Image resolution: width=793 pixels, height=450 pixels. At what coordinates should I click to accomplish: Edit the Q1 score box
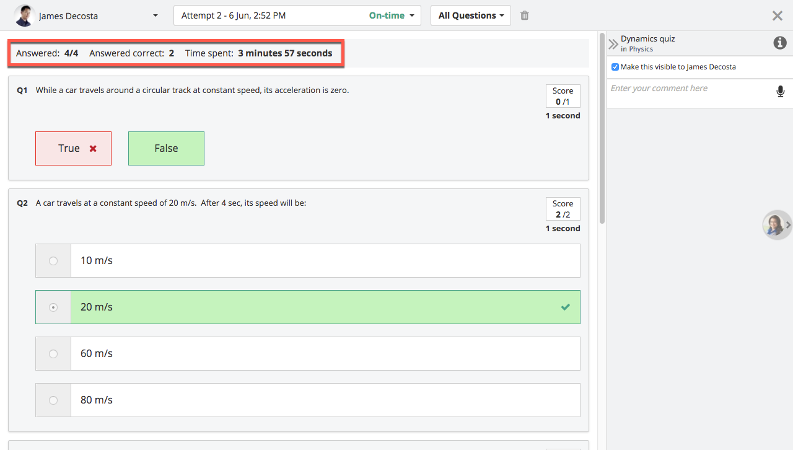click(x=563, y=96)
